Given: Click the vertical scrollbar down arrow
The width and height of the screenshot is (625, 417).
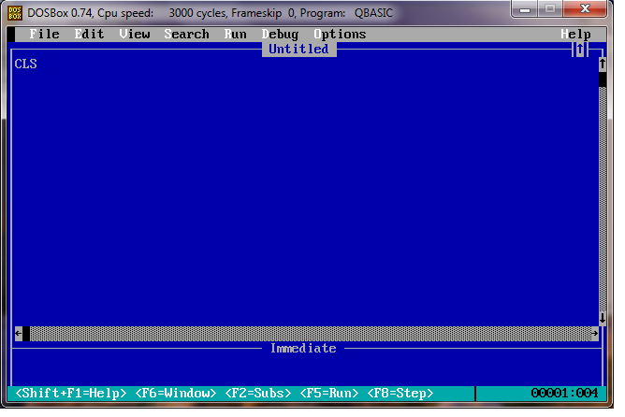Looking at the screenshot, I should point(602,318).
